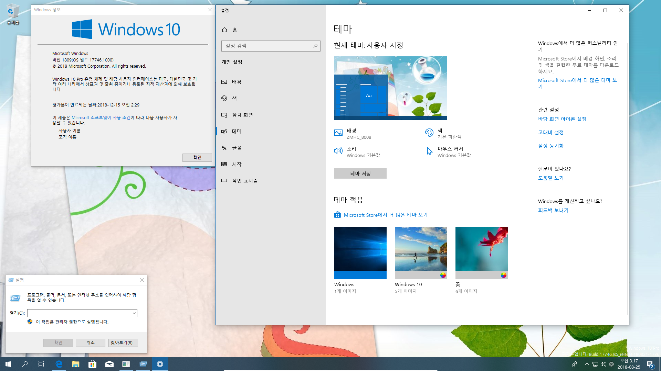
Task: Apply the 꽃 flower theme thumbnail
Action: point(482,253)
